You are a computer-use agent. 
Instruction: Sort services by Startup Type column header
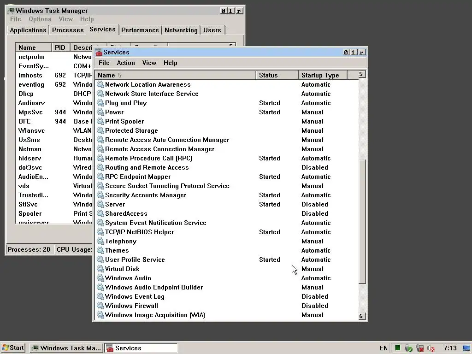pyautogui.click(x=323, y=75)
